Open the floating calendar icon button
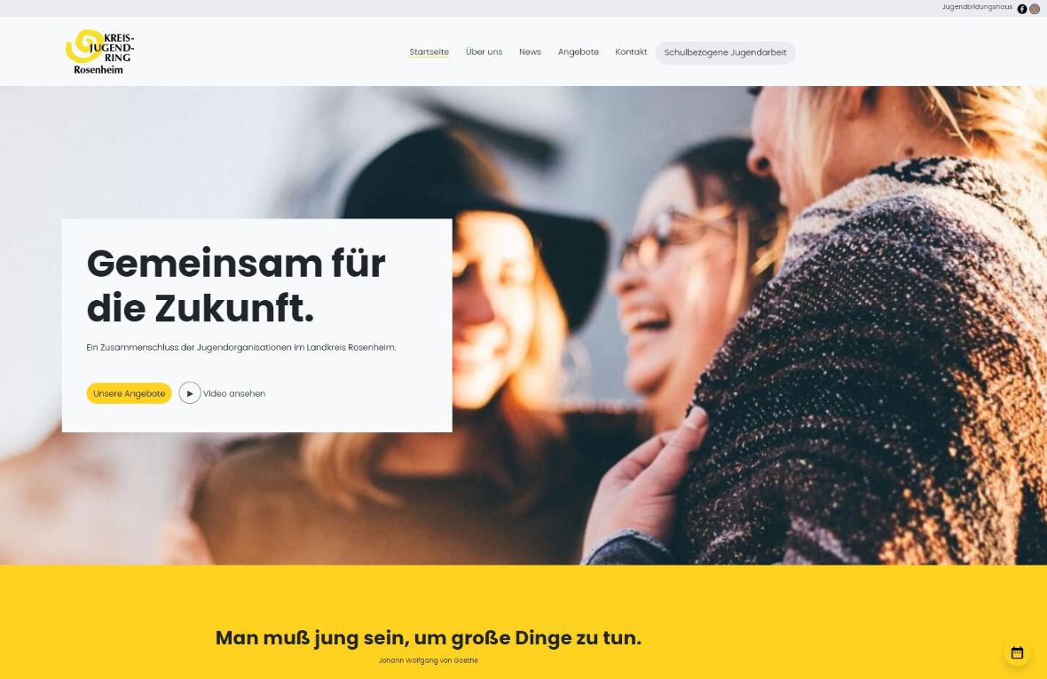 [x=1017, y=653]
